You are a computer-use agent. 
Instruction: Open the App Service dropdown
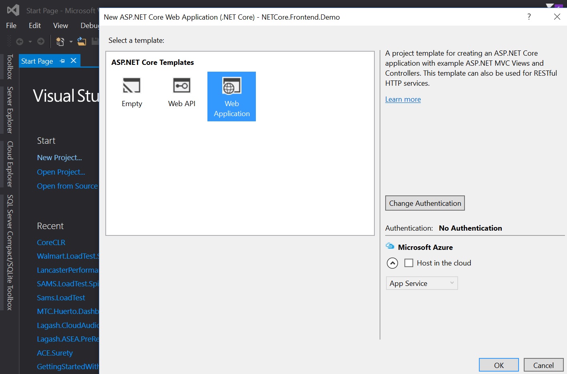[x=422, y=283]
